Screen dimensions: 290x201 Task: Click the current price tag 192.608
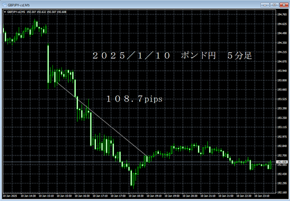[281, 162]
